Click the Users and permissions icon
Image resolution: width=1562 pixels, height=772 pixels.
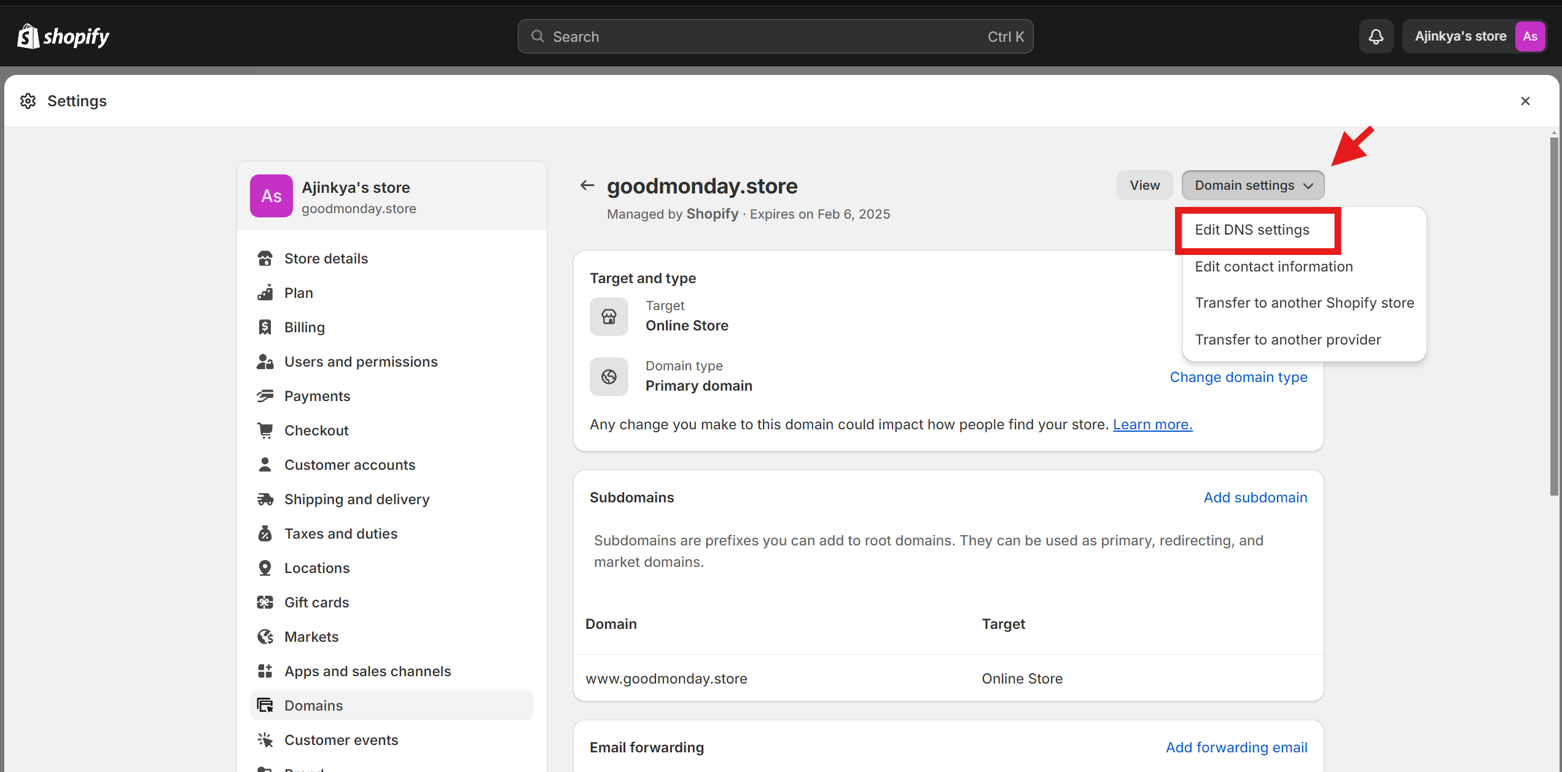click(265, 362)
